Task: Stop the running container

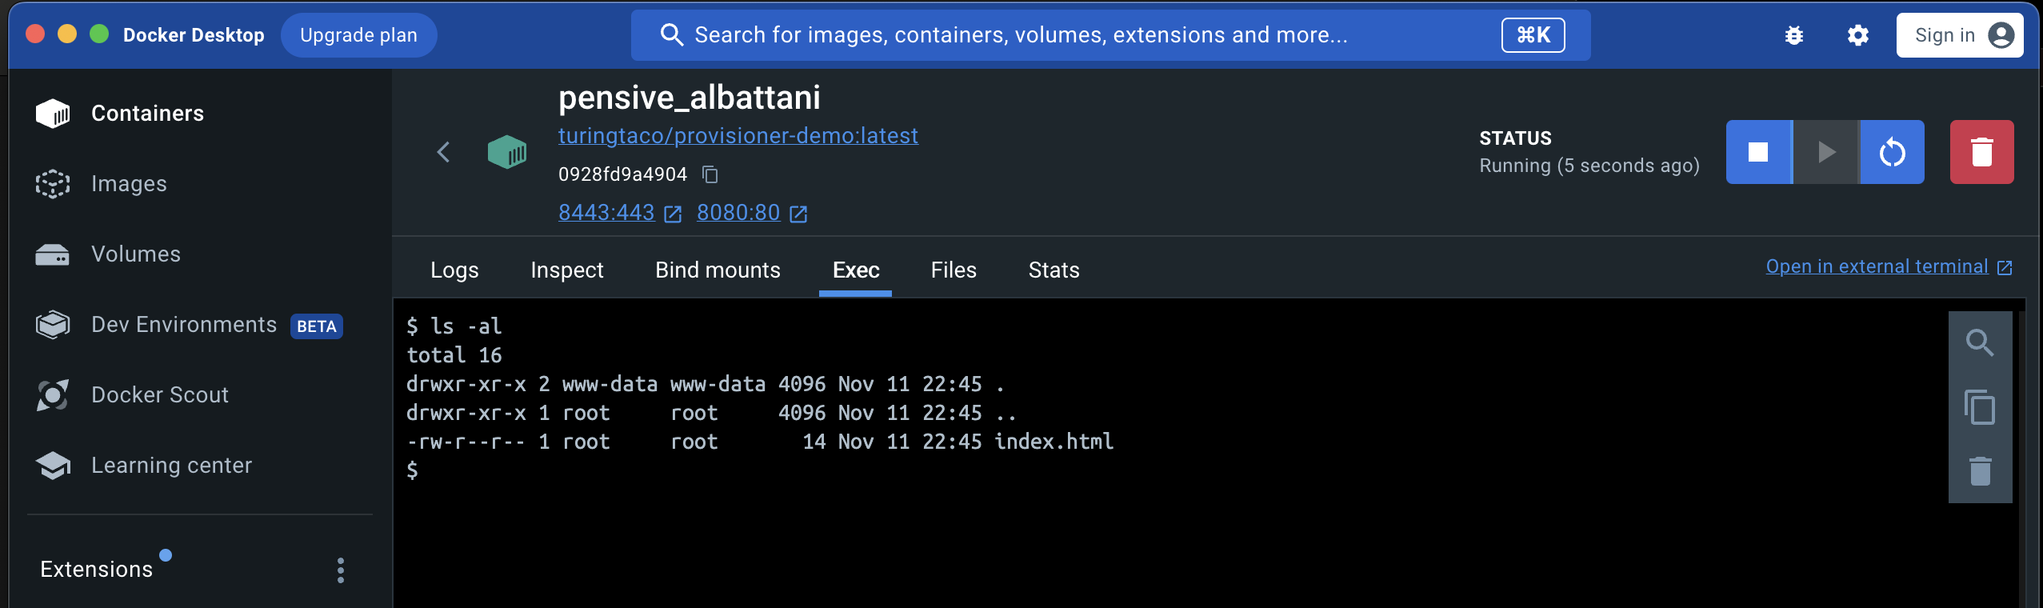Action: (x=1758, y=152)
